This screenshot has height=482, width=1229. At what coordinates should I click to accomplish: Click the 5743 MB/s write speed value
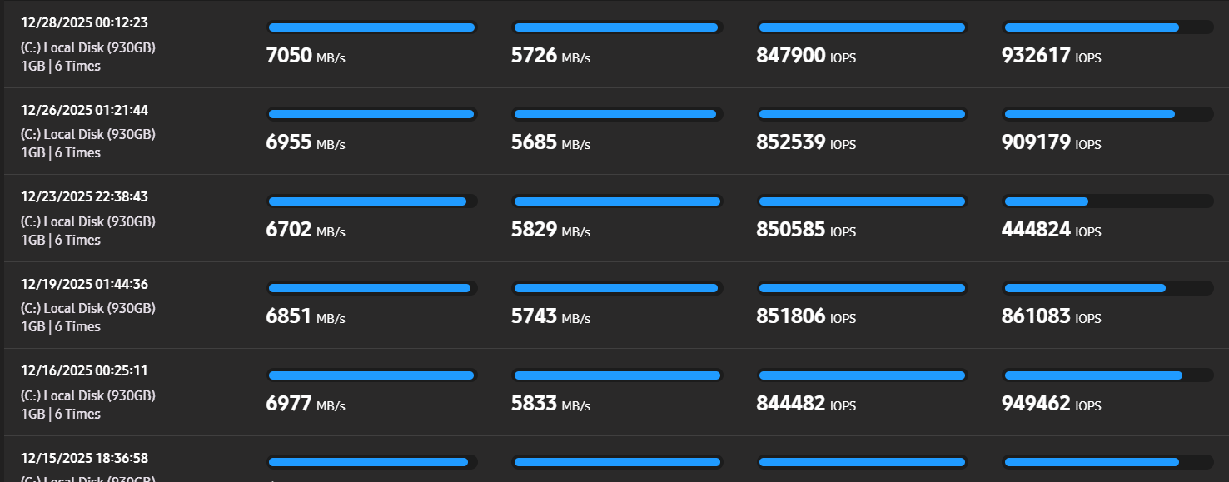tap(550, 317)
